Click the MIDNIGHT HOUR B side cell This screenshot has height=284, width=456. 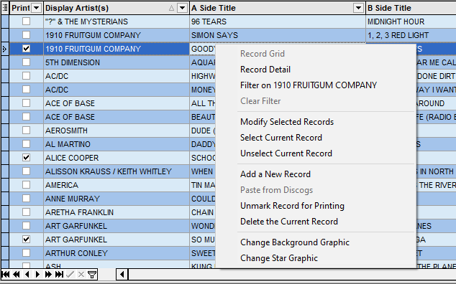click(x=411, y=22)
